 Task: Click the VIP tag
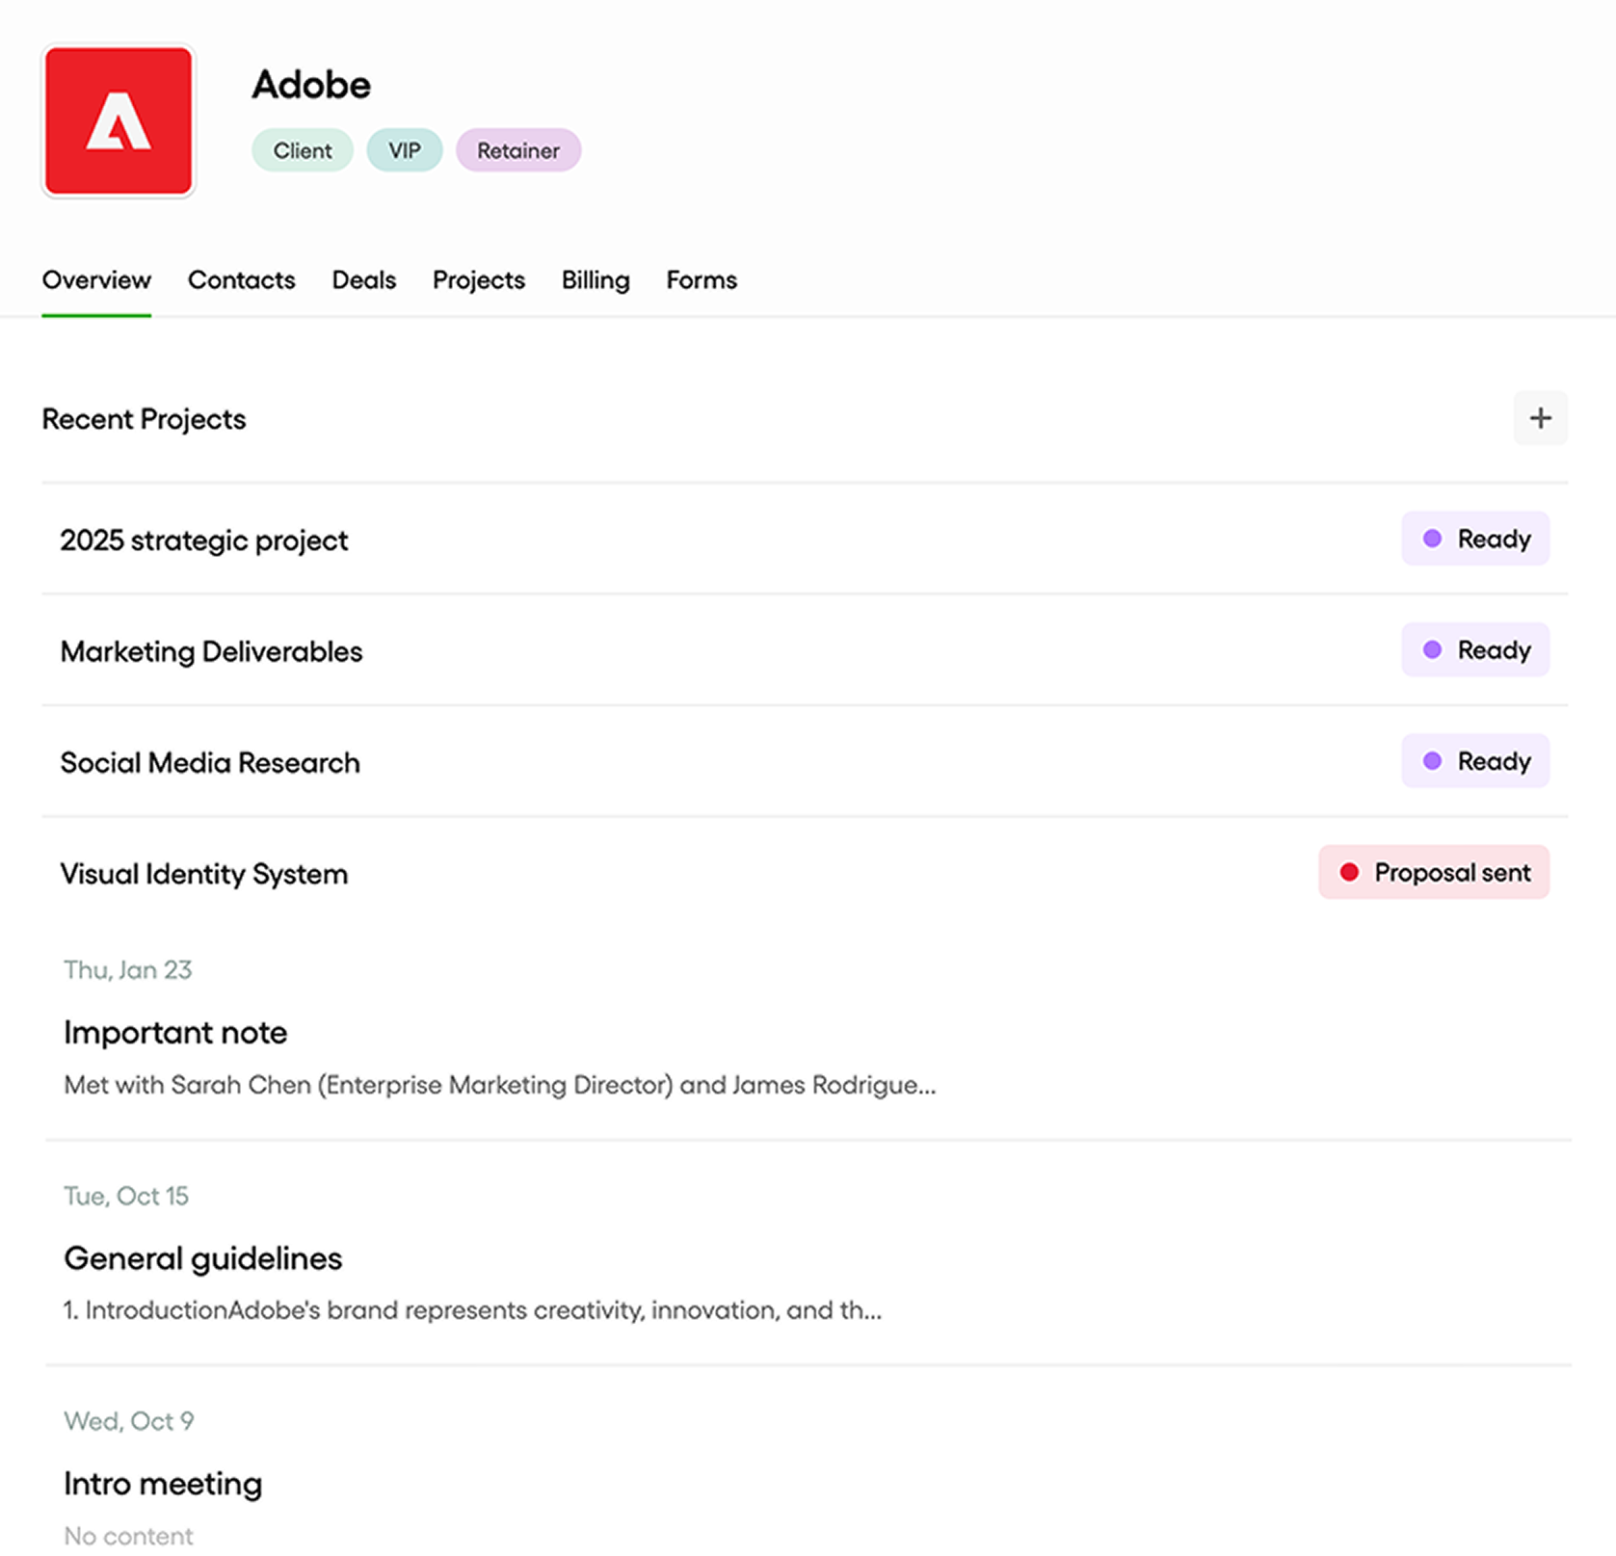pyautogui.click(x=405, y=150)
